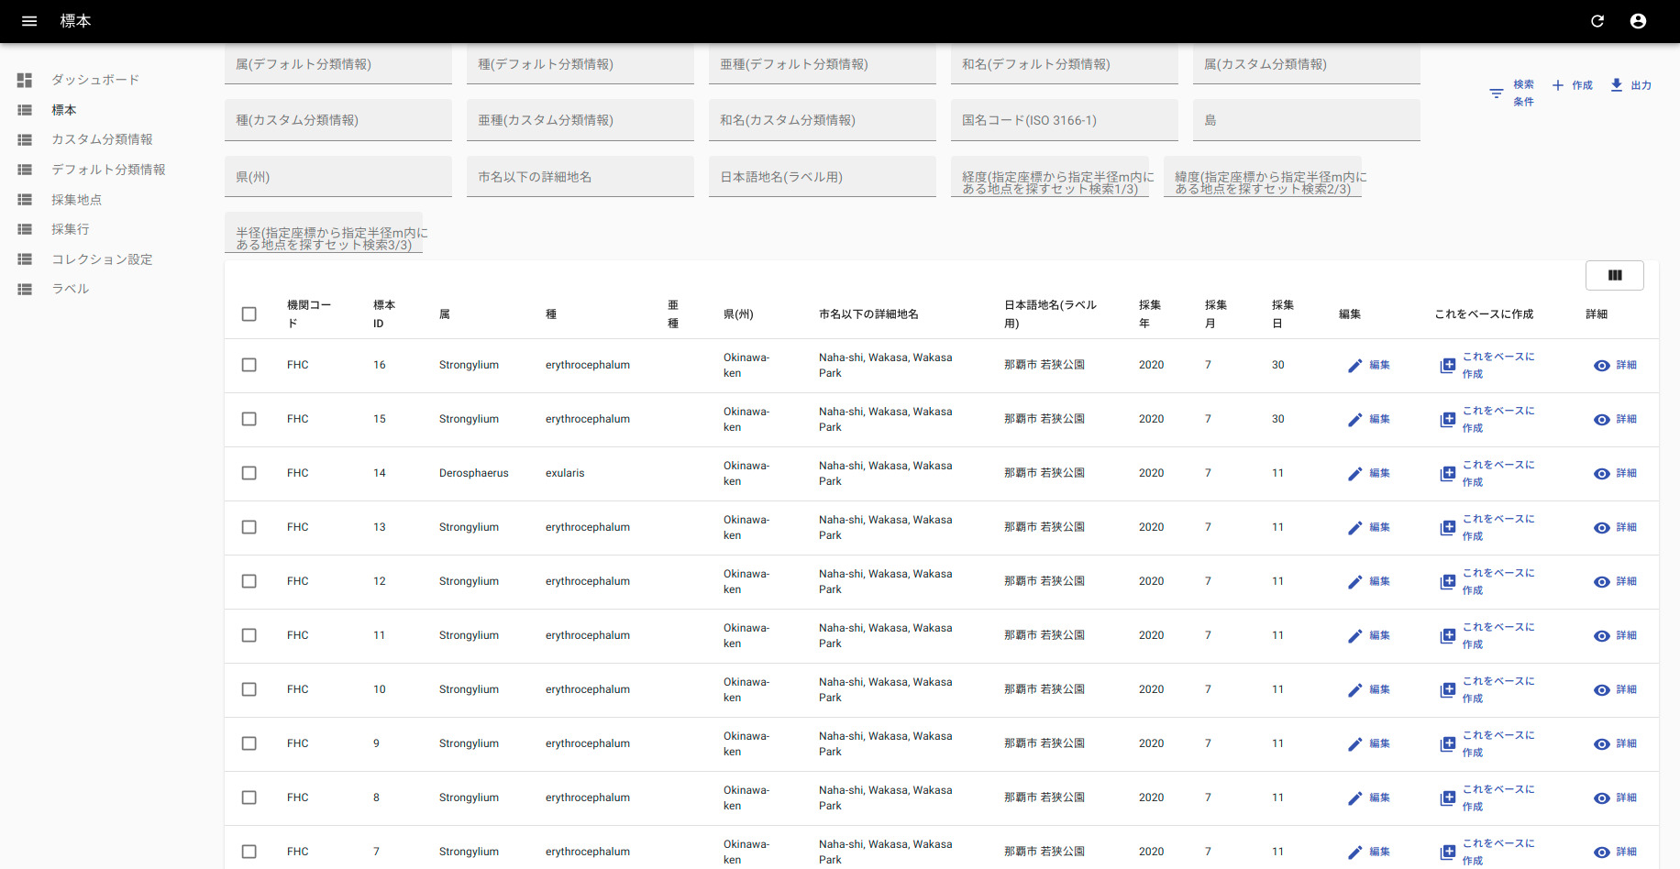
Task: Focus the 島 filter field
Action: click(1307, 120)
